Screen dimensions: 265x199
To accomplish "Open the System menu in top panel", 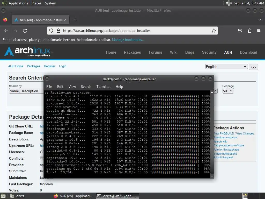I will pos(50,3).
